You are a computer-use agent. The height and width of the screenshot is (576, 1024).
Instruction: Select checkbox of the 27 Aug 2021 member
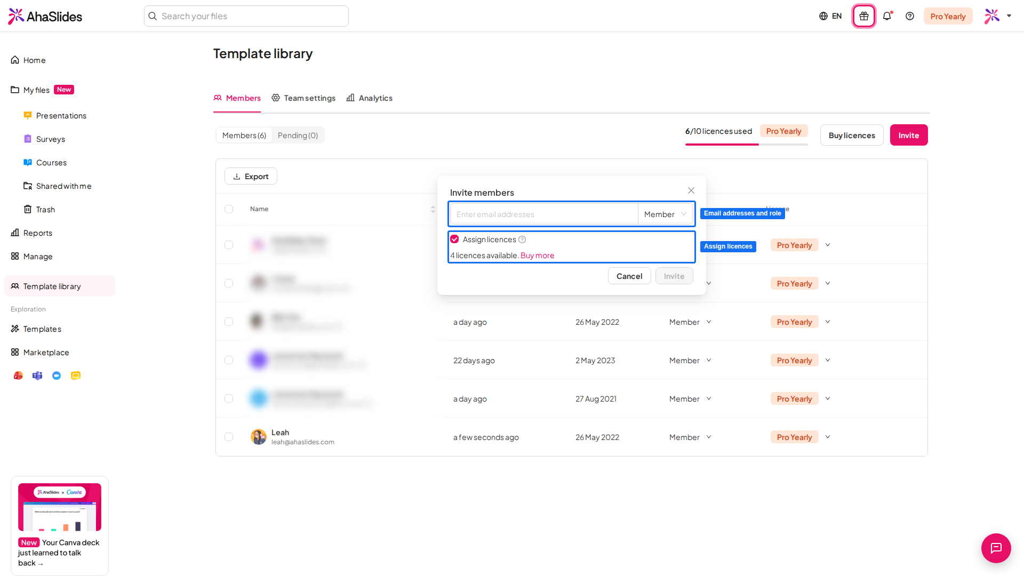(x=229, y=398)
